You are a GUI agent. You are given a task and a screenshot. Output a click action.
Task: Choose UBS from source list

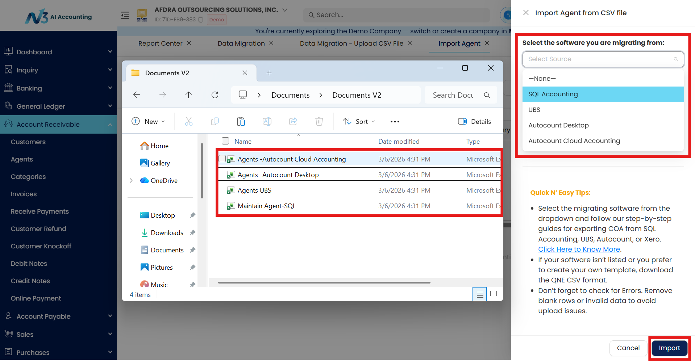(603, 110)
